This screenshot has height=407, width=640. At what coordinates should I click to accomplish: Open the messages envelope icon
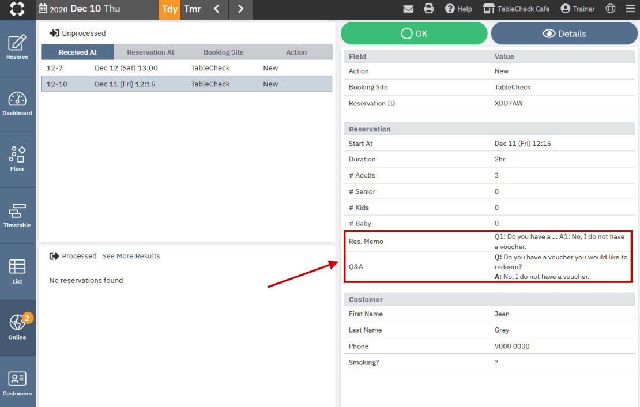408,9
